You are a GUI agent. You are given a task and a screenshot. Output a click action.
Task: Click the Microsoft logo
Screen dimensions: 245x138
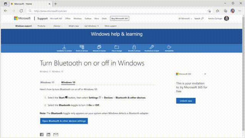pyautogui.click(x=22, y=18)
